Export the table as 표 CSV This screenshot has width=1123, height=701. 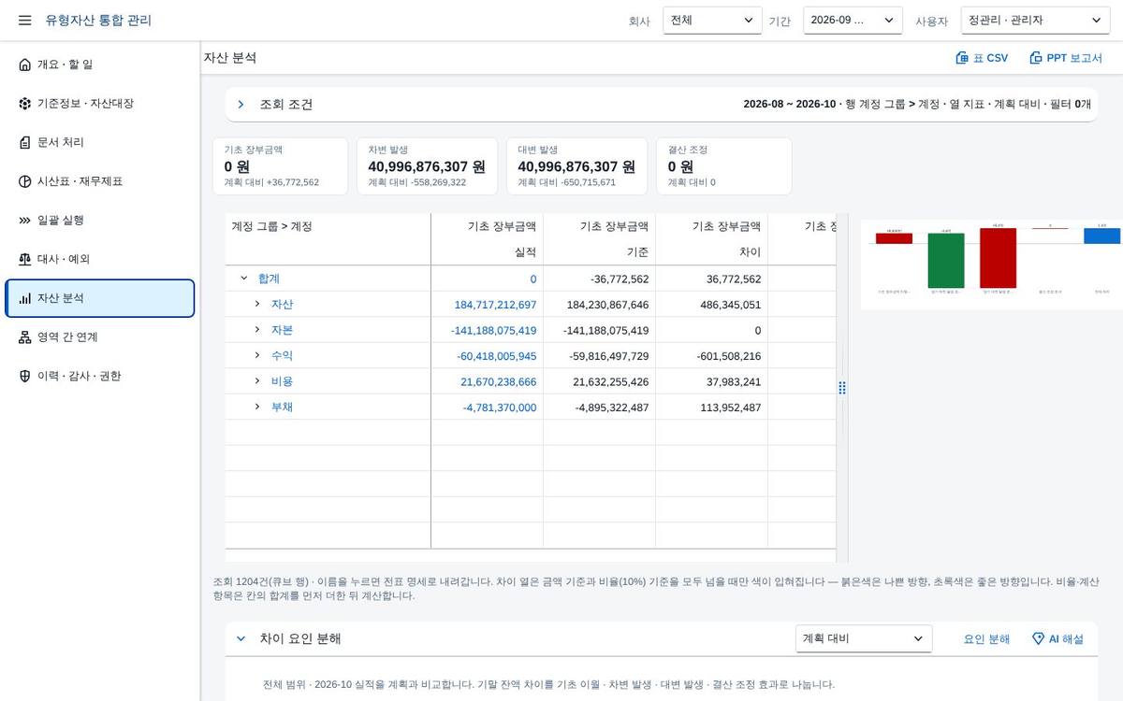point(982,58)
